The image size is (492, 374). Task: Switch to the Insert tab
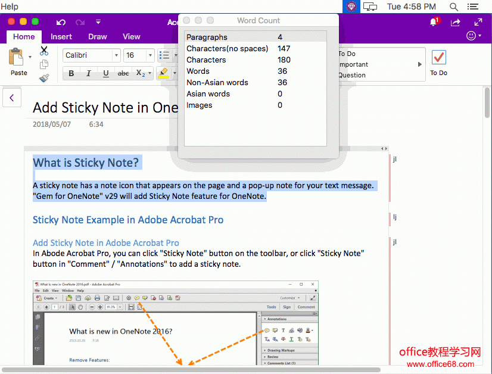(61, 37)
